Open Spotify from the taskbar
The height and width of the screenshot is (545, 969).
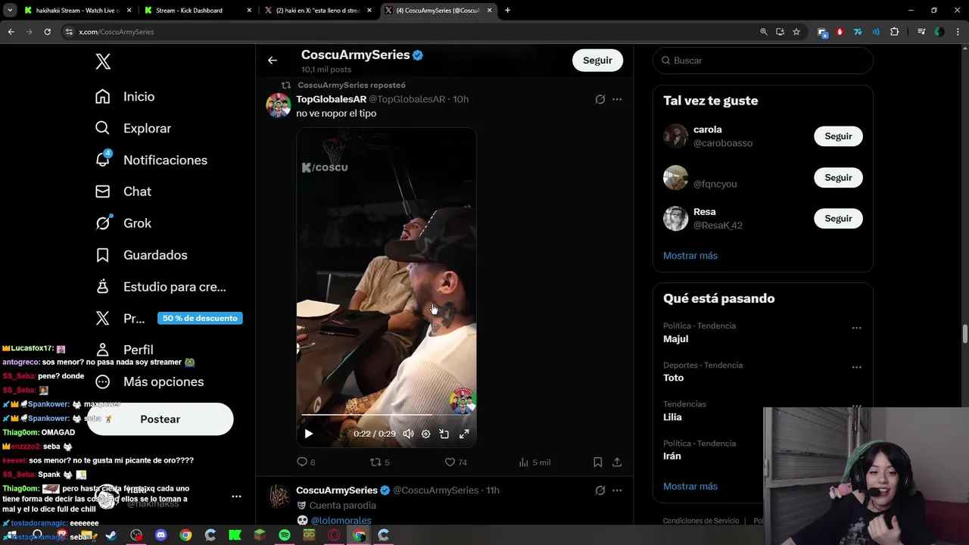[x=285, y=535]
